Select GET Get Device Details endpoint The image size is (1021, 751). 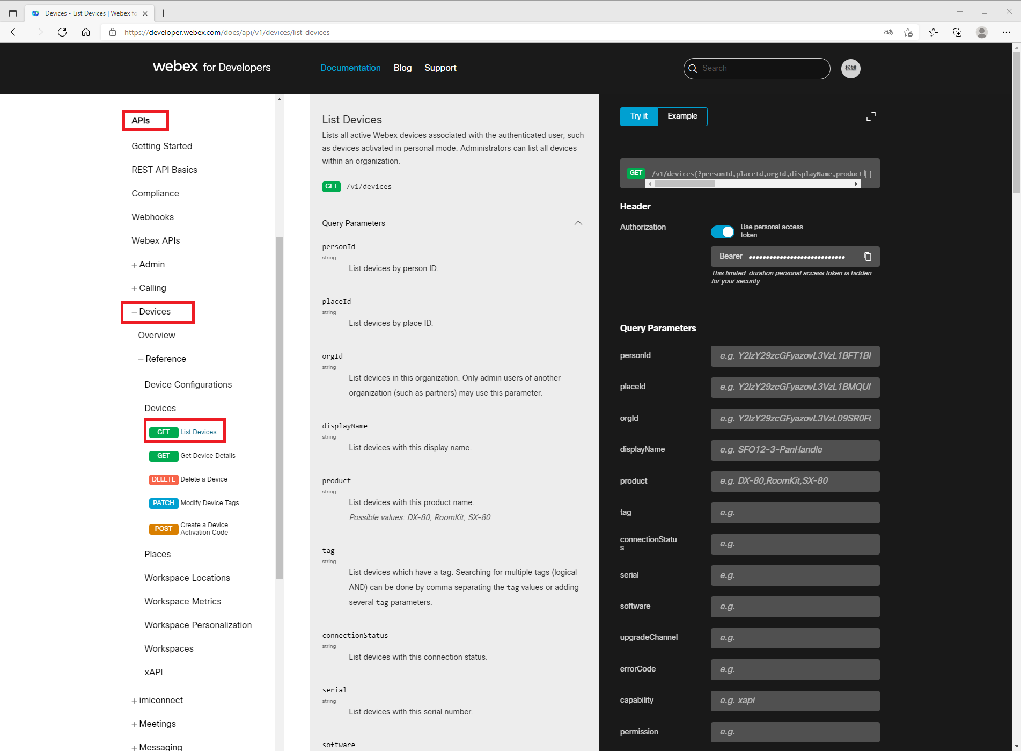coord(192,456)
